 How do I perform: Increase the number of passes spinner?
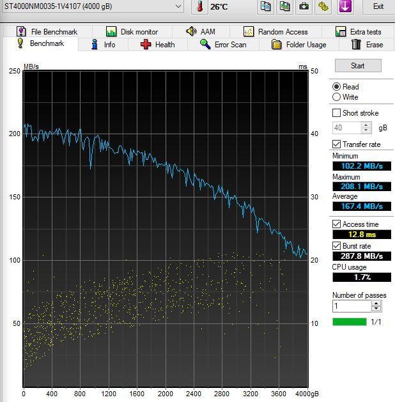coord(376,304)
